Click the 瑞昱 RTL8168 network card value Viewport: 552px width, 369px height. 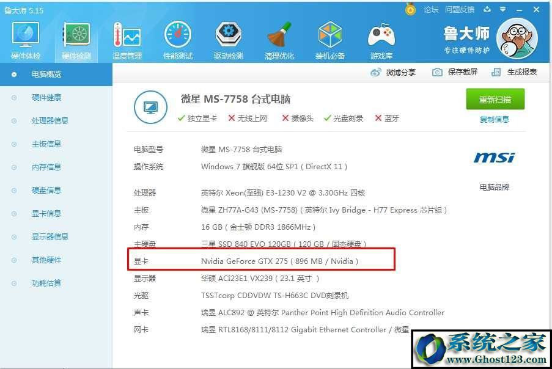coord(305,330)
